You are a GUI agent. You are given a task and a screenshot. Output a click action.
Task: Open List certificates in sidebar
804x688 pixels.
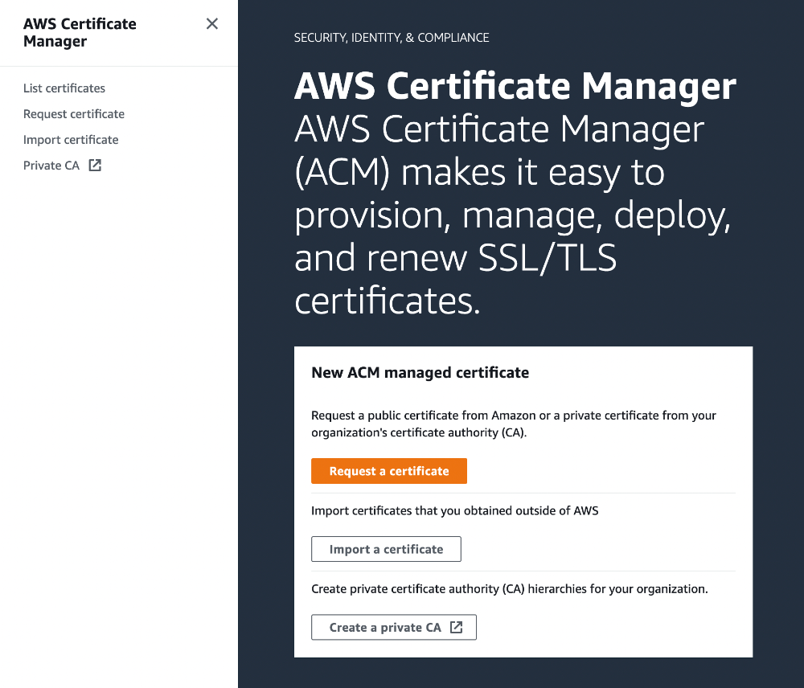64,88
